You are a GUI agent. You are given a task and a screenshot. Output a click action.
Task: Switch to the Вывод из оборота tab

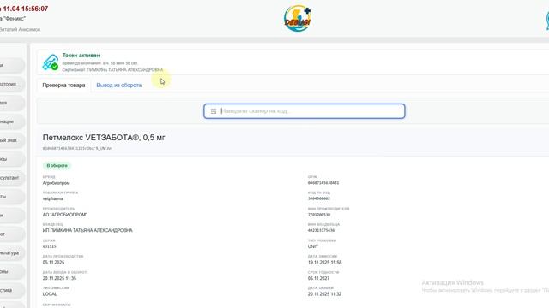point(119,86)
